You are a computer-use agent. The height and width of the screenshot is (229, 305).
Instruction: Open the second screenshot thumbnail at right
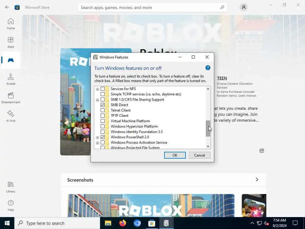tap(254, 205)
